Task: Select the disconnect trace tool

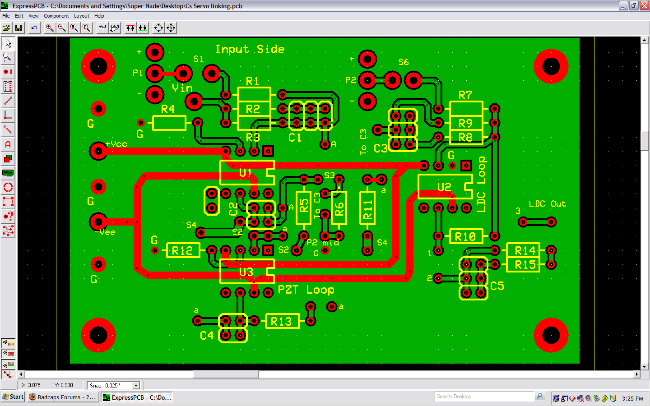Action: tap(8, 130)
